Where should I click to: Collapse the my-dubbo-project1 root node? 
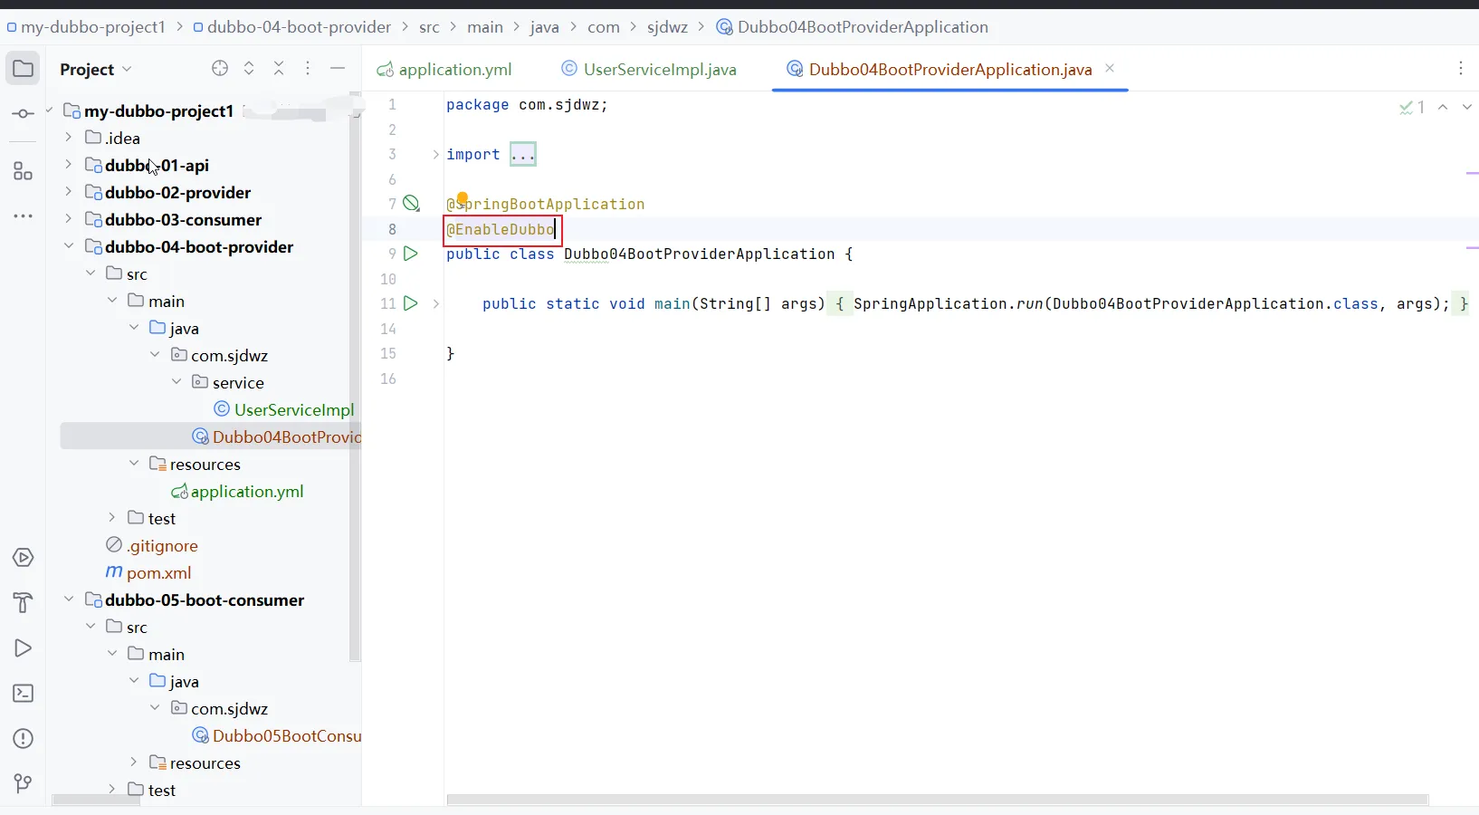49,110
